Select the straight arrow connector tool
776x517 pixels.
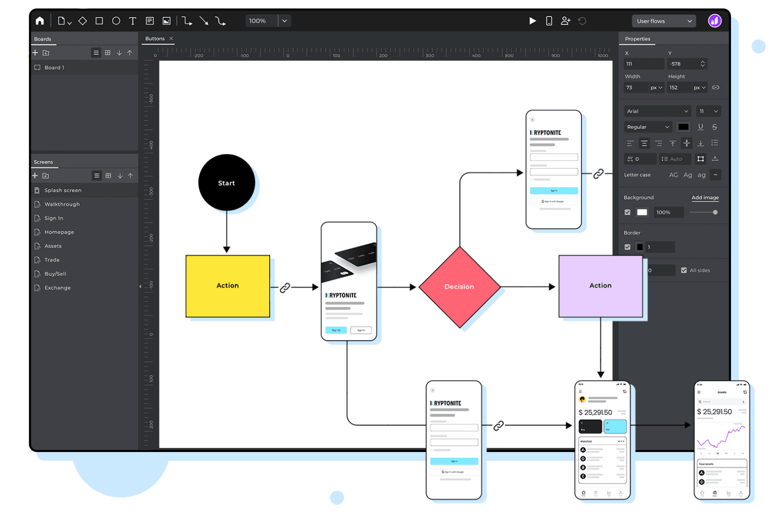point(204,21)
